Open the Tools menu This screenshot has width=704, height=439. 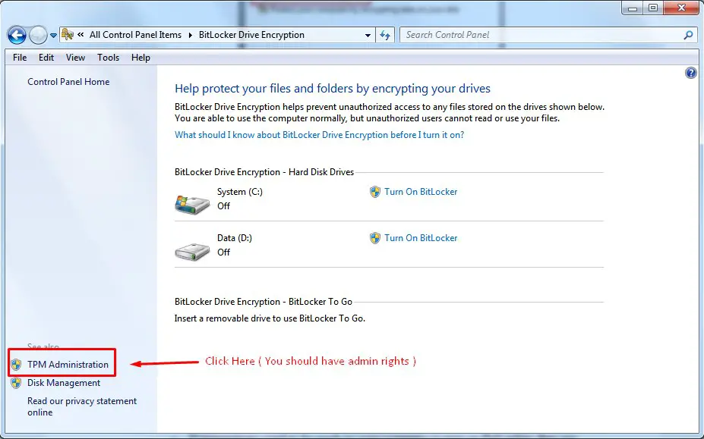click(x=108, y=58)
